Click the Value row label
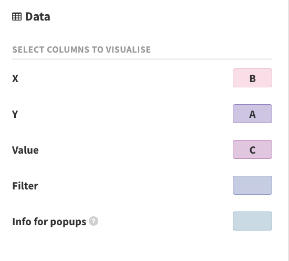This screenshot has width=289, height=261. coord(25,150)
